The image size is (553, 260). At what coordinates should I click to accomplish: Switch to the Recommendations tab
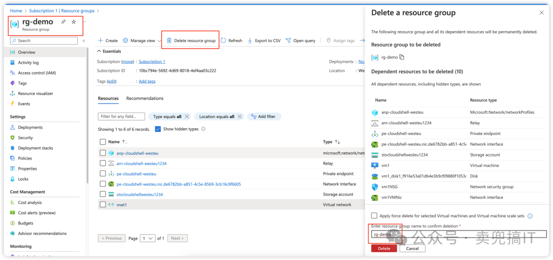145,98
